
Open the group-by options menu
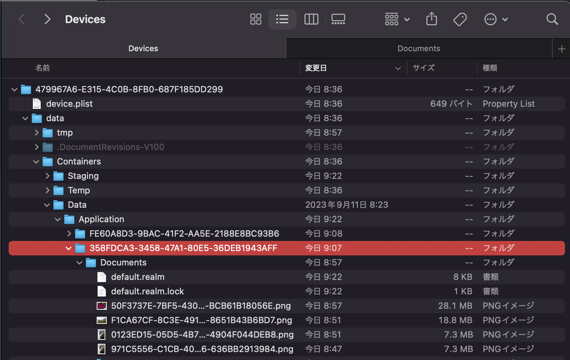397,19
